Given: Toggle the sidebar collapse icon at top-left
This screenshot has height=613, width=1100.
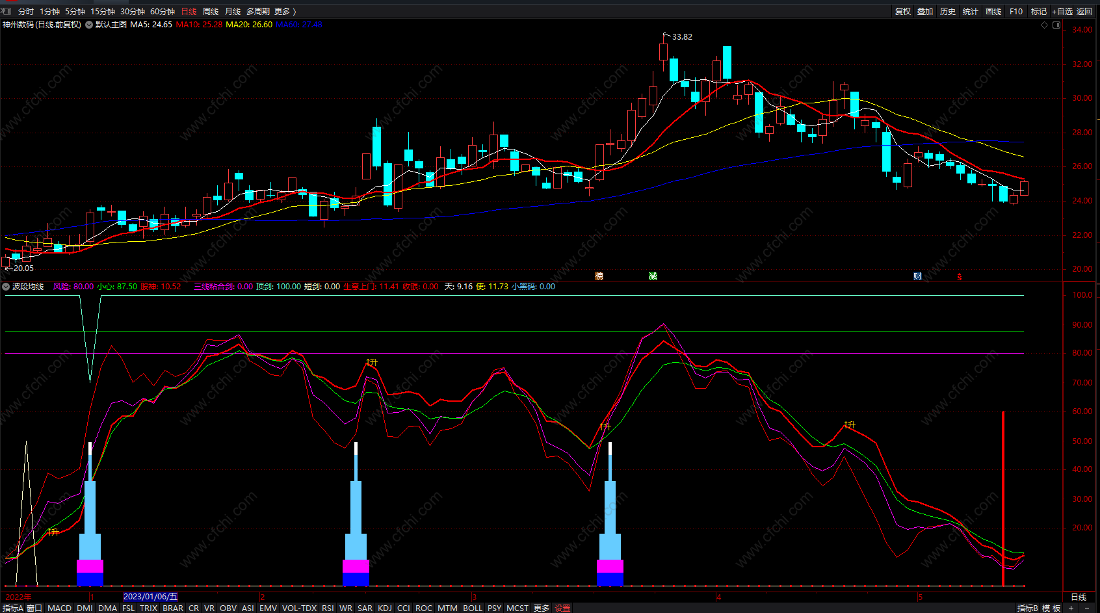Looking at the screenshot, I should click(x=7, y=11).
